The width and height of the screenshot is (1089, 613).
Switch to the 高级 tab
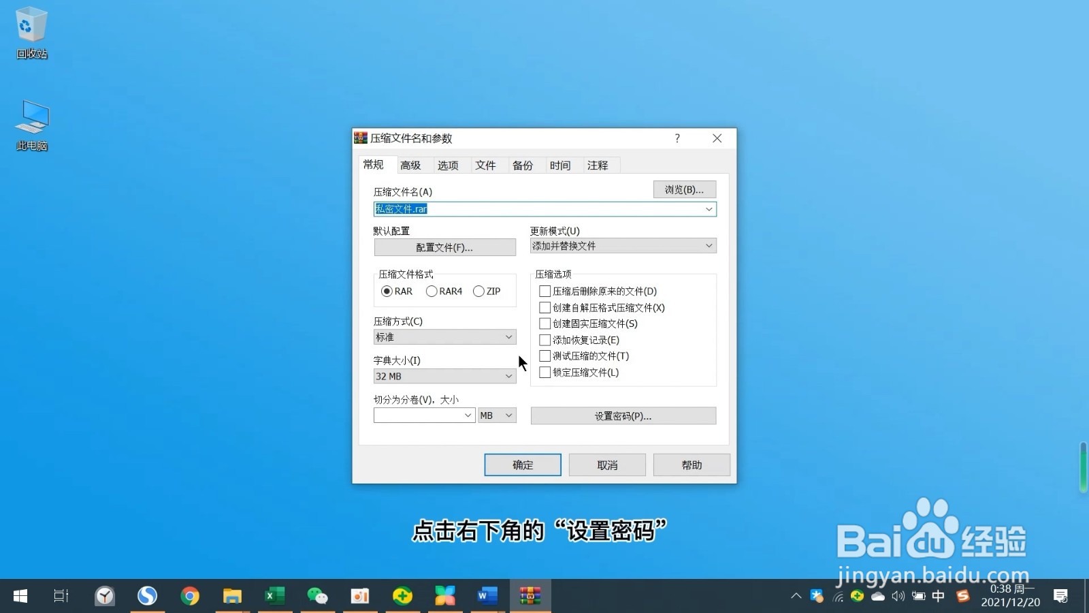411,165
